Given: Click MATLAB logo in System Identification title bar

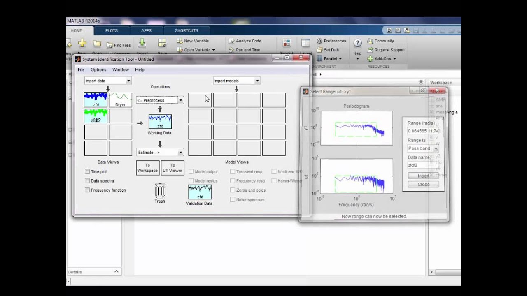Looking at the screenshot, I should tap(77, 59).
